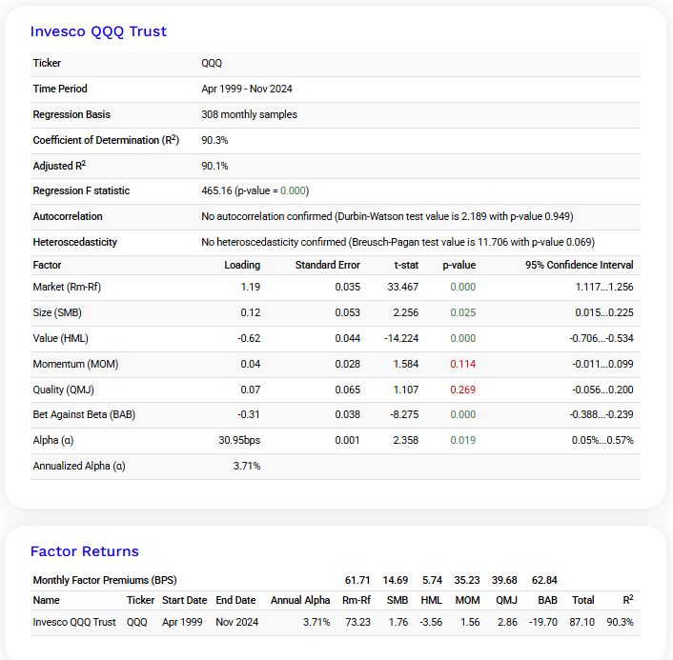Click the Total return value 87.10
This screenshot has width=673, height=660.
pyautogui.click(x=582, y=622)
